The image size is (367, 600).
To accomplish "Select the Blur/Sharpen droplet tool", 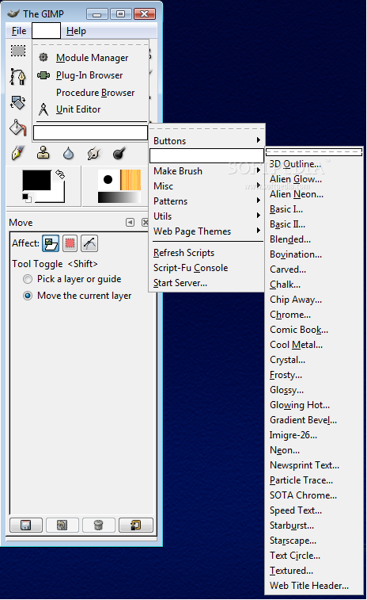I will pos(68,154).
